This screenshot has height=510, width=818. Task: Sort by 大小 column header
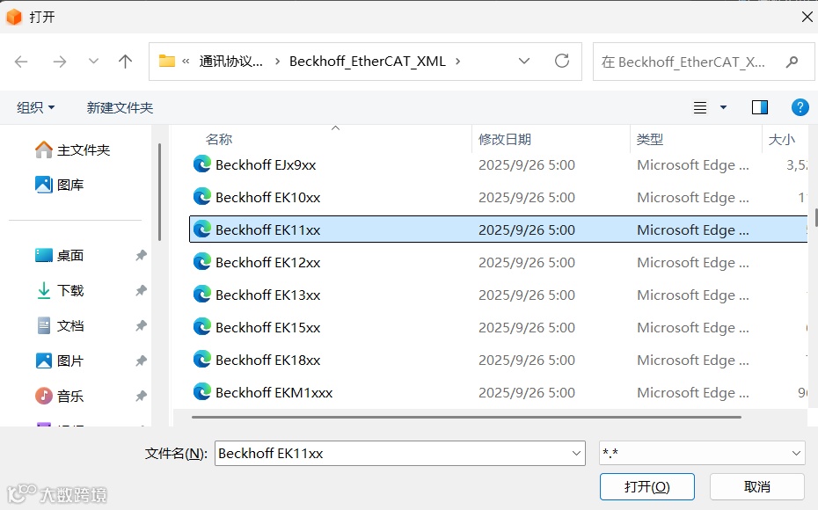point(781,139)
